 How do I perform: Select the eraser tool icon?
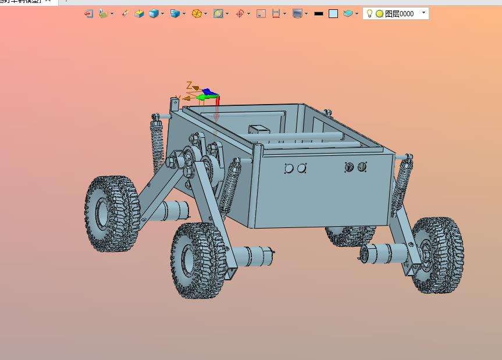coord(125,13)
